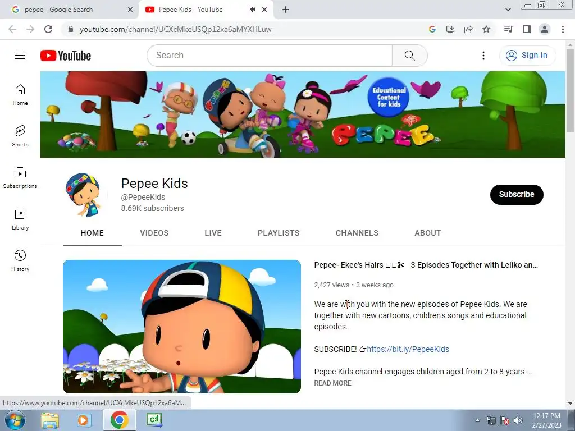The width and height of the screenshot is (575, 431).
Task: Open Windows Start menu
Action: (x=15, y=420)
